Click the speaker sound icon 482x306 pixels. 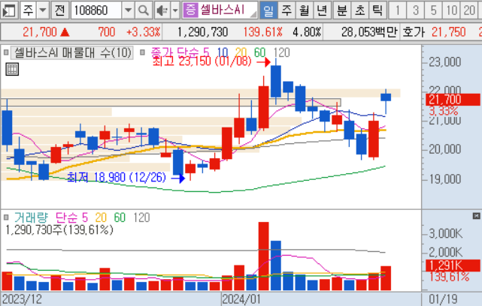[x=162, y=10]
